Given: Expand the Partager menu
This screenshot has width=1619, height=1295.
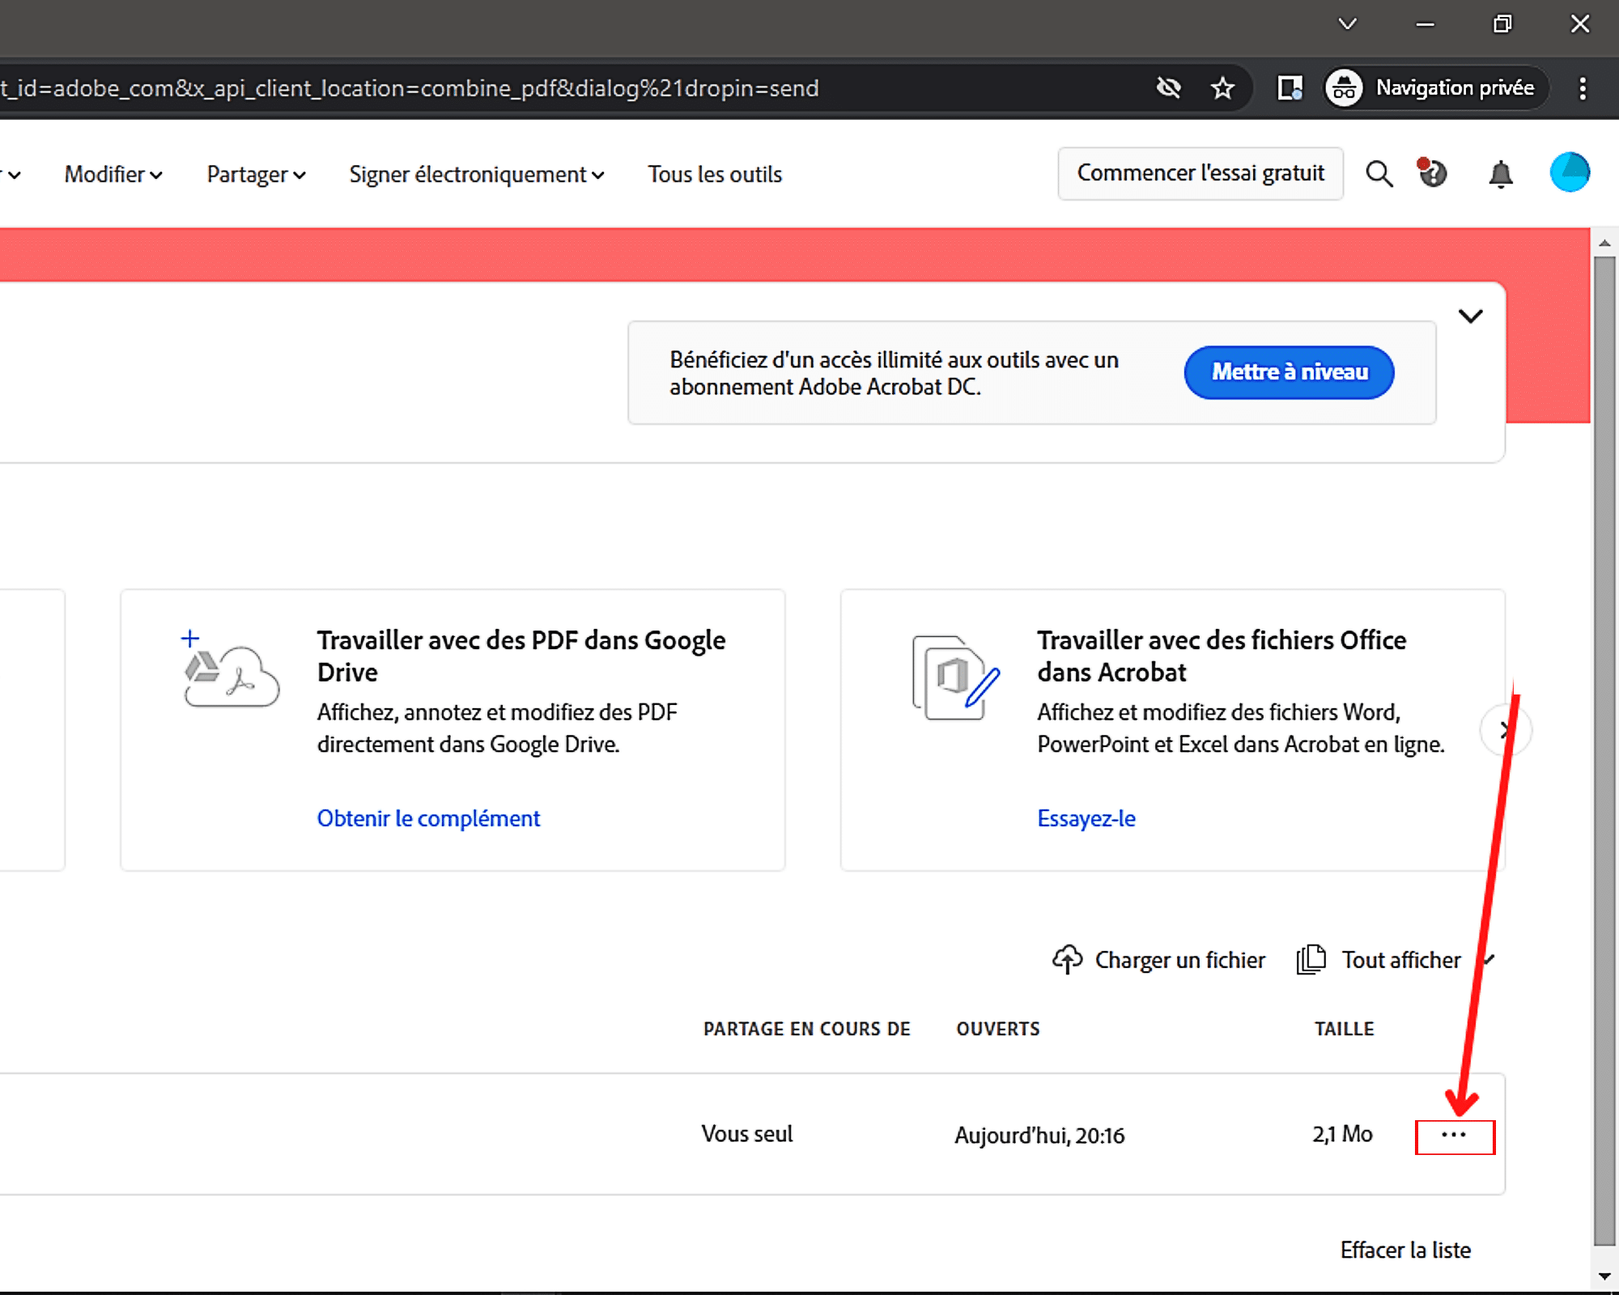Looking at the screenshot, I should click(x=256, y=175).
